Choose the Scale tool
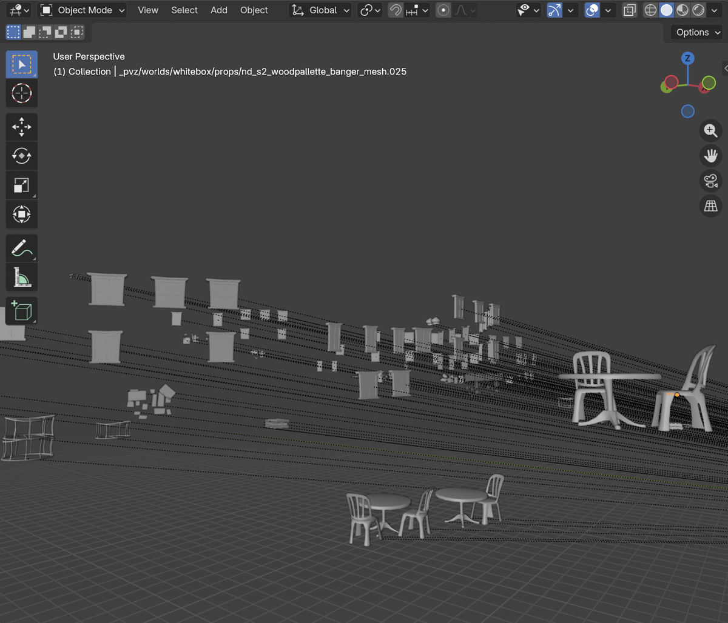 tap(22, 185)
